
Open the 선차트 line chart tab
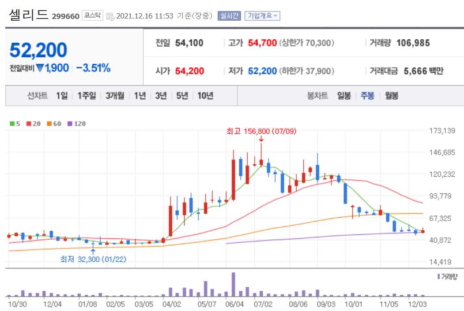pos(38,95)
